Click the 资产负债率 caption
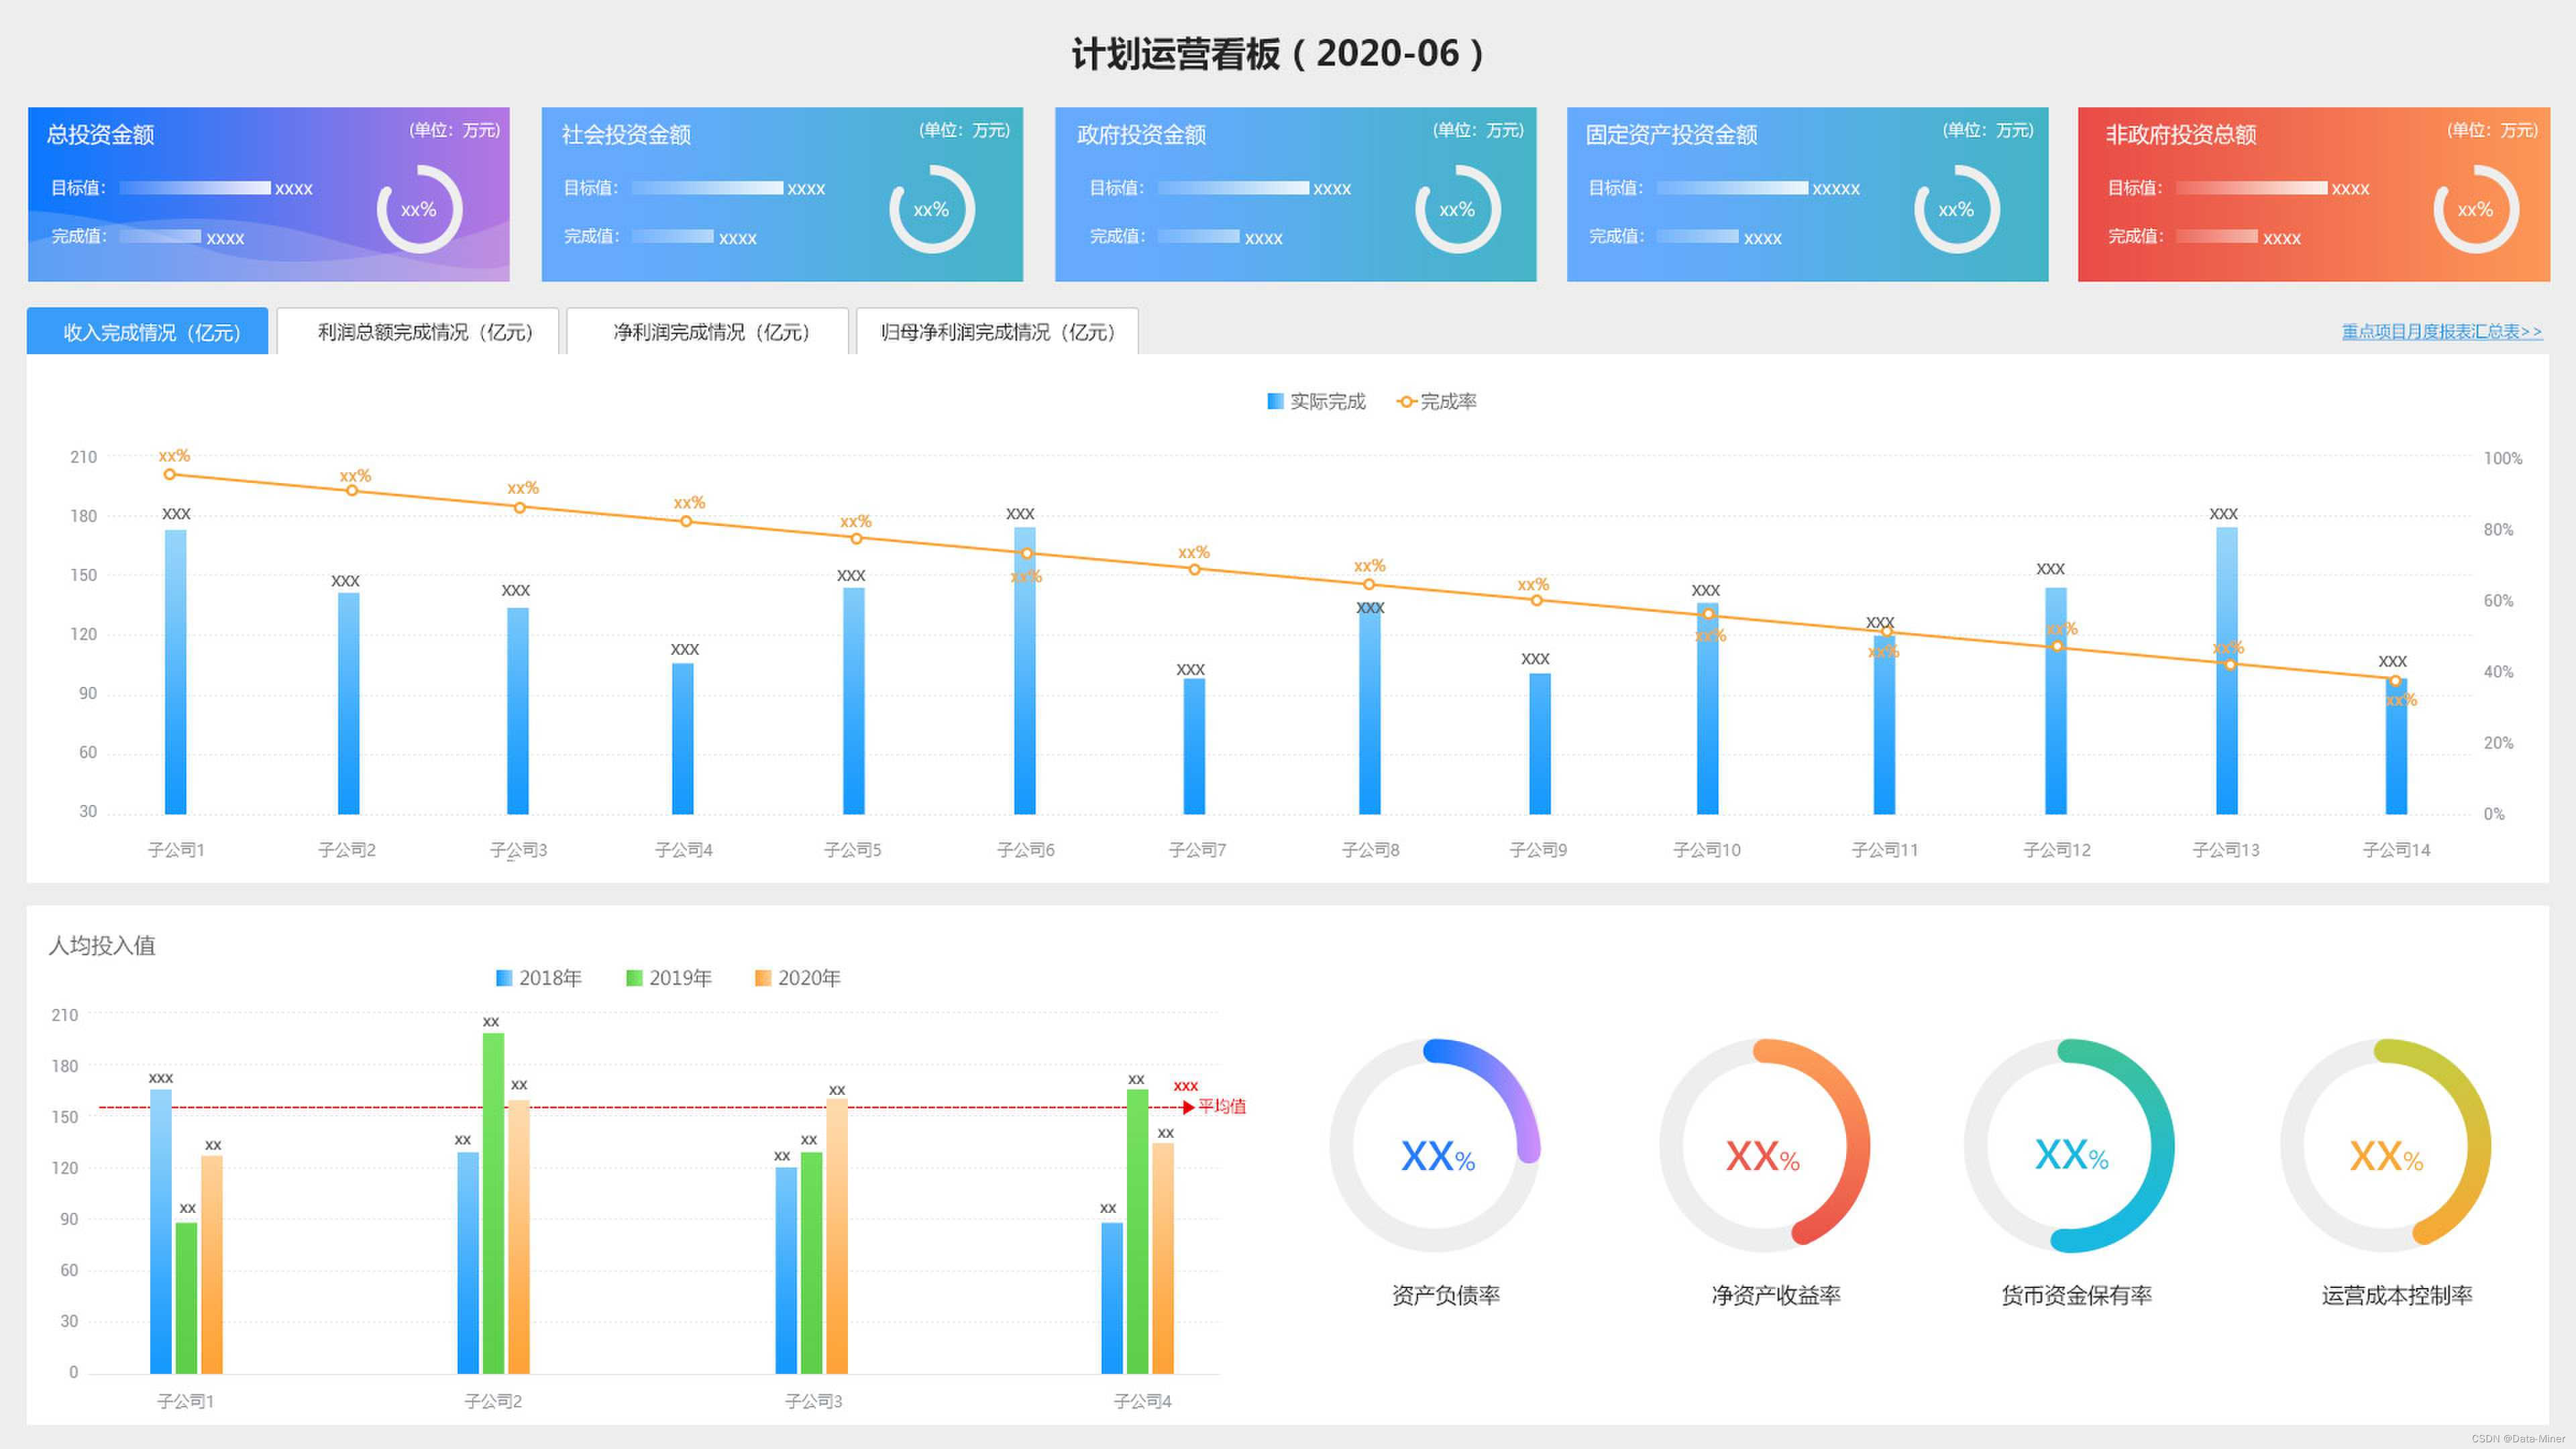The image size is (2576, 1449). tap(1446, 1296)
